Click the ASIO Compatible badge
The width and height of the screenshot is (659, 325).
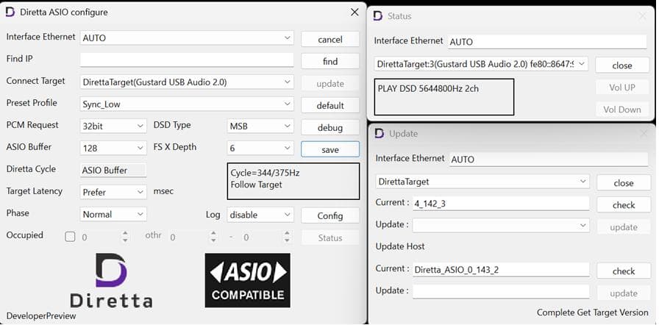tap(247, 280)
